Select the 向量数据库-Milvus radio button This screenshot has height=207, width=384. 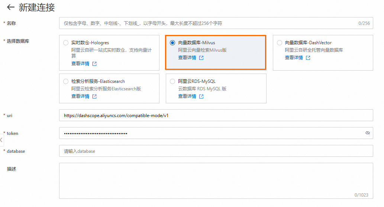point(172,43)
